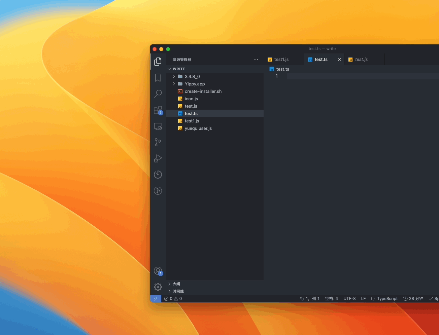
Task: Open the Manage settings gear
Action: 158,287
